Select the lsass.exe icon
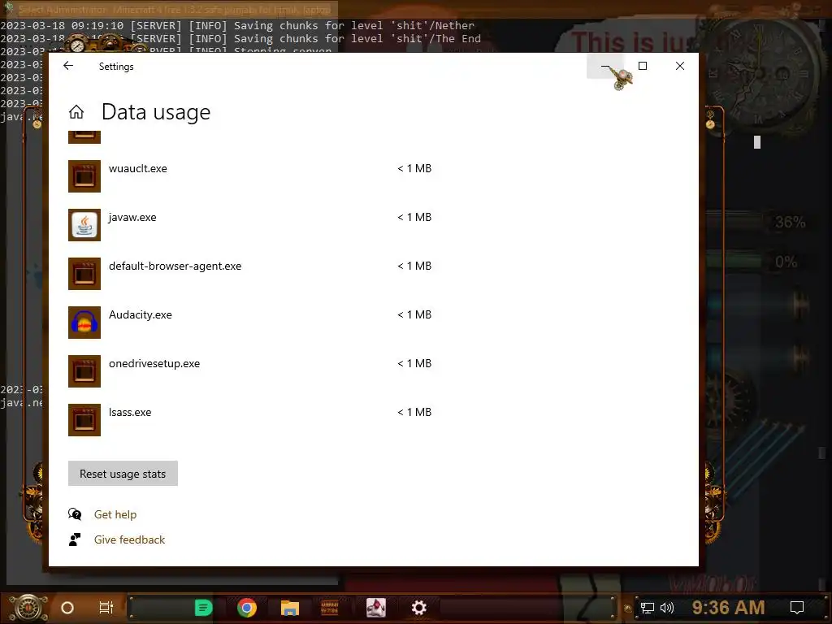832x624 pixels. pos(84,420)
